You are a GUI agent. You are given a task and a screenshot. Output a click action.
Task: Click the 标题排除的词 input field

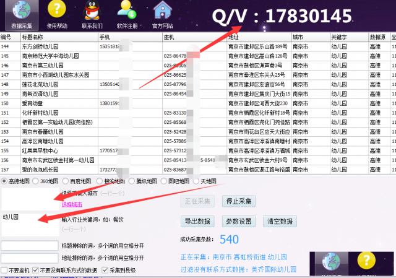30,246
